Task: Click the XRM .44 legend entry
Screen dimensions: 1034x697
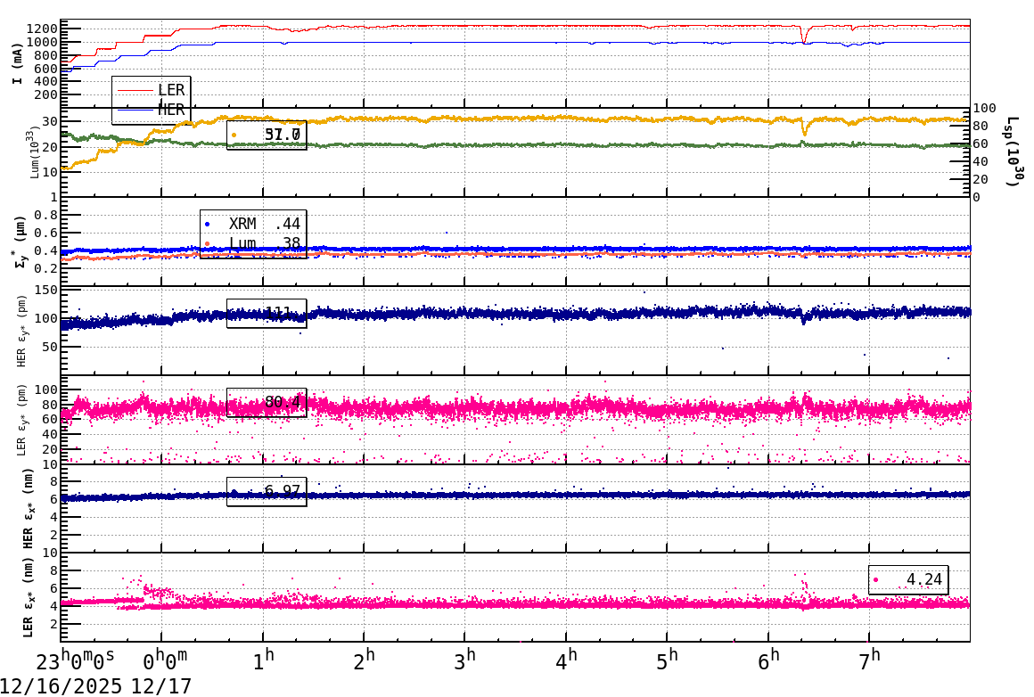Action: (253, 224)
